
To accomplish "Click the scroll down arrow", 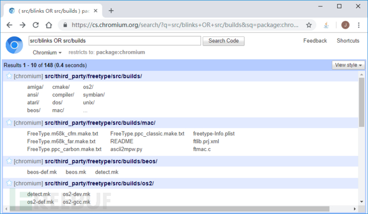I will (x=362, y=202).
